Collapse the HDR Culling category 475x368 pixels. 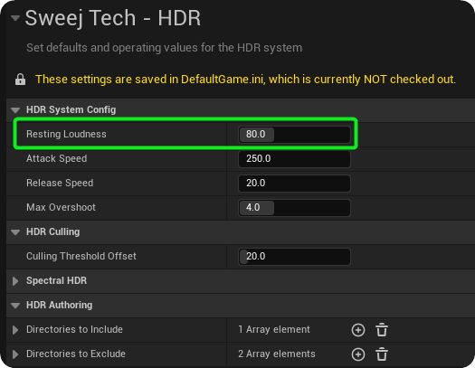[15, 232]
